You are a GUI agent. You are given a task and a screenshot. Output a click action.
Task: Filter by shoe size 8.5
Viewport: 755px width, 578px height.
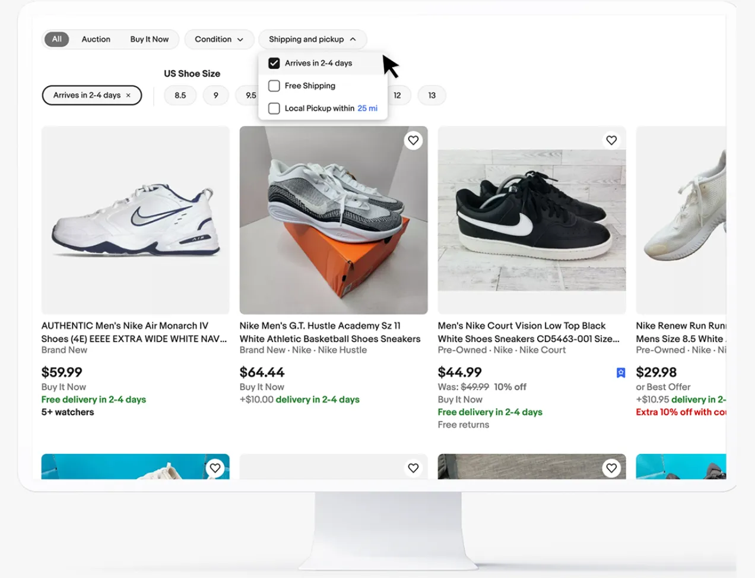coord(180,95)
